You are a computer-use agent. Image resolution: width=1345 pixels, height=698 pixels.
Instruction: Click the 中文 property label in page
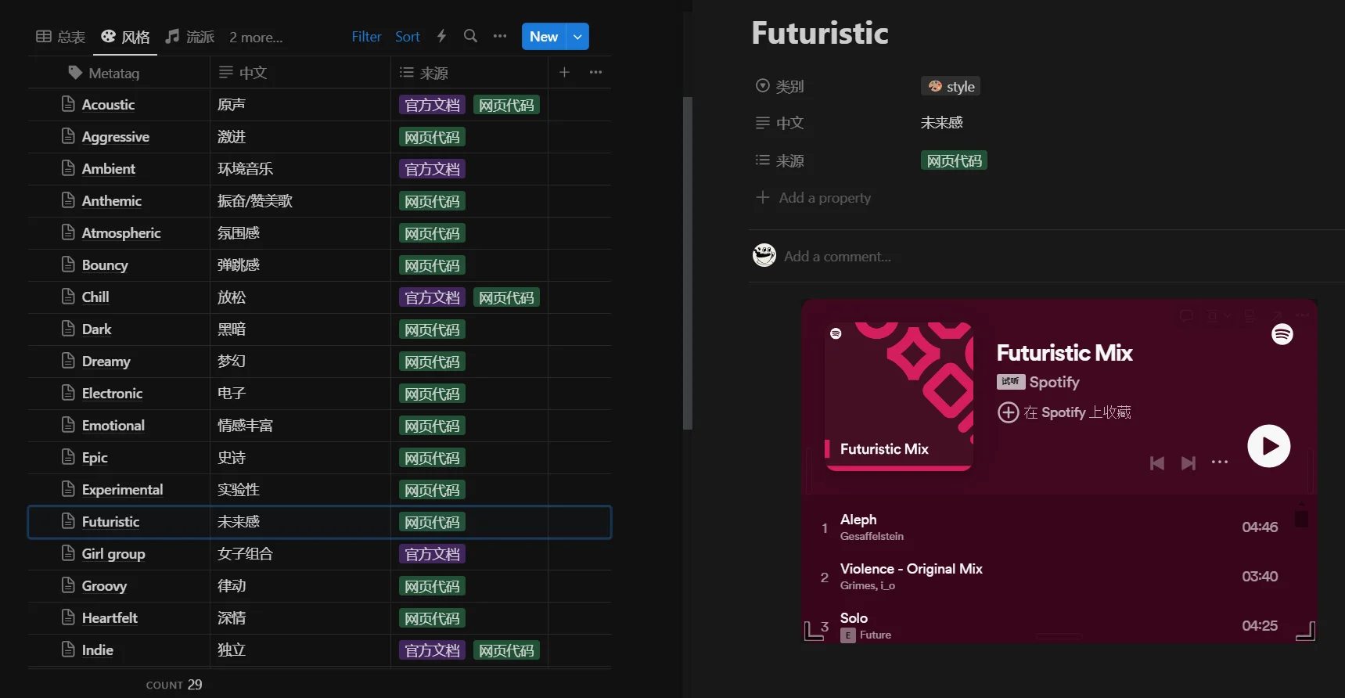pos(780,123)
